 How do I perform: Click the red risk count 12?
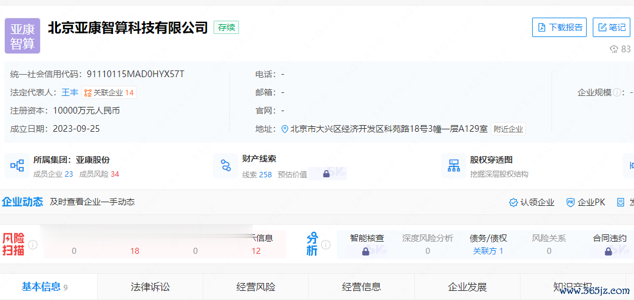tap(256, 251)
